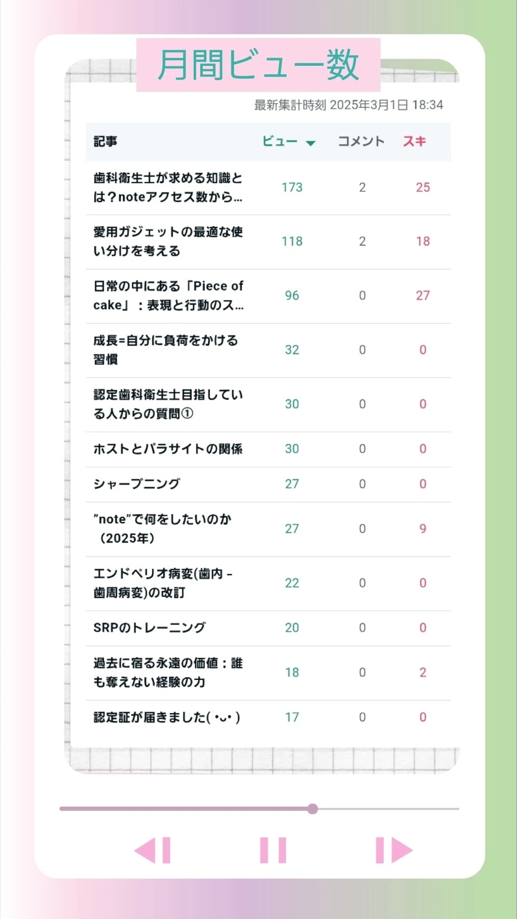Sort by ビュー dropdown arrow

(310, 143)
